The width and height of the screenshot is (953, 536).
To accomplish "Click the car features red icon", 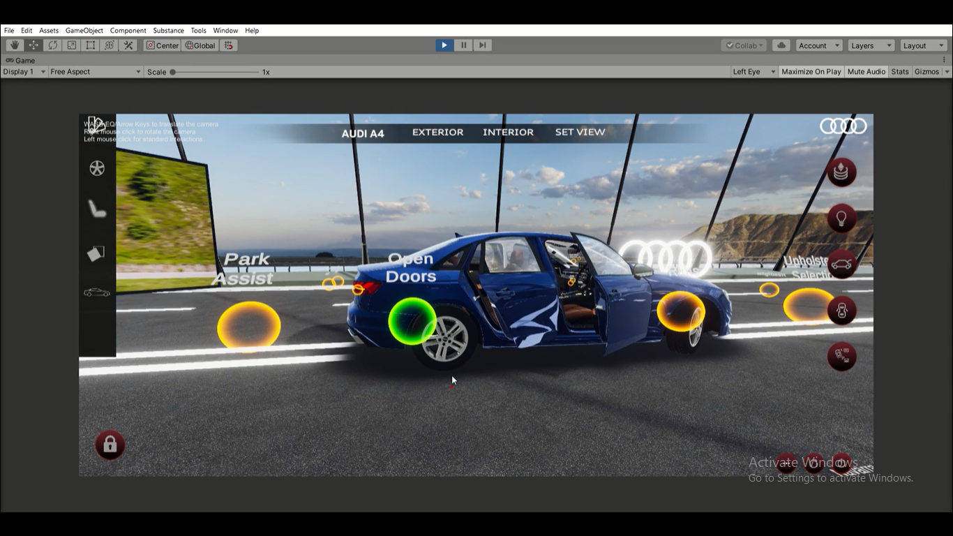I will (841, 357).
